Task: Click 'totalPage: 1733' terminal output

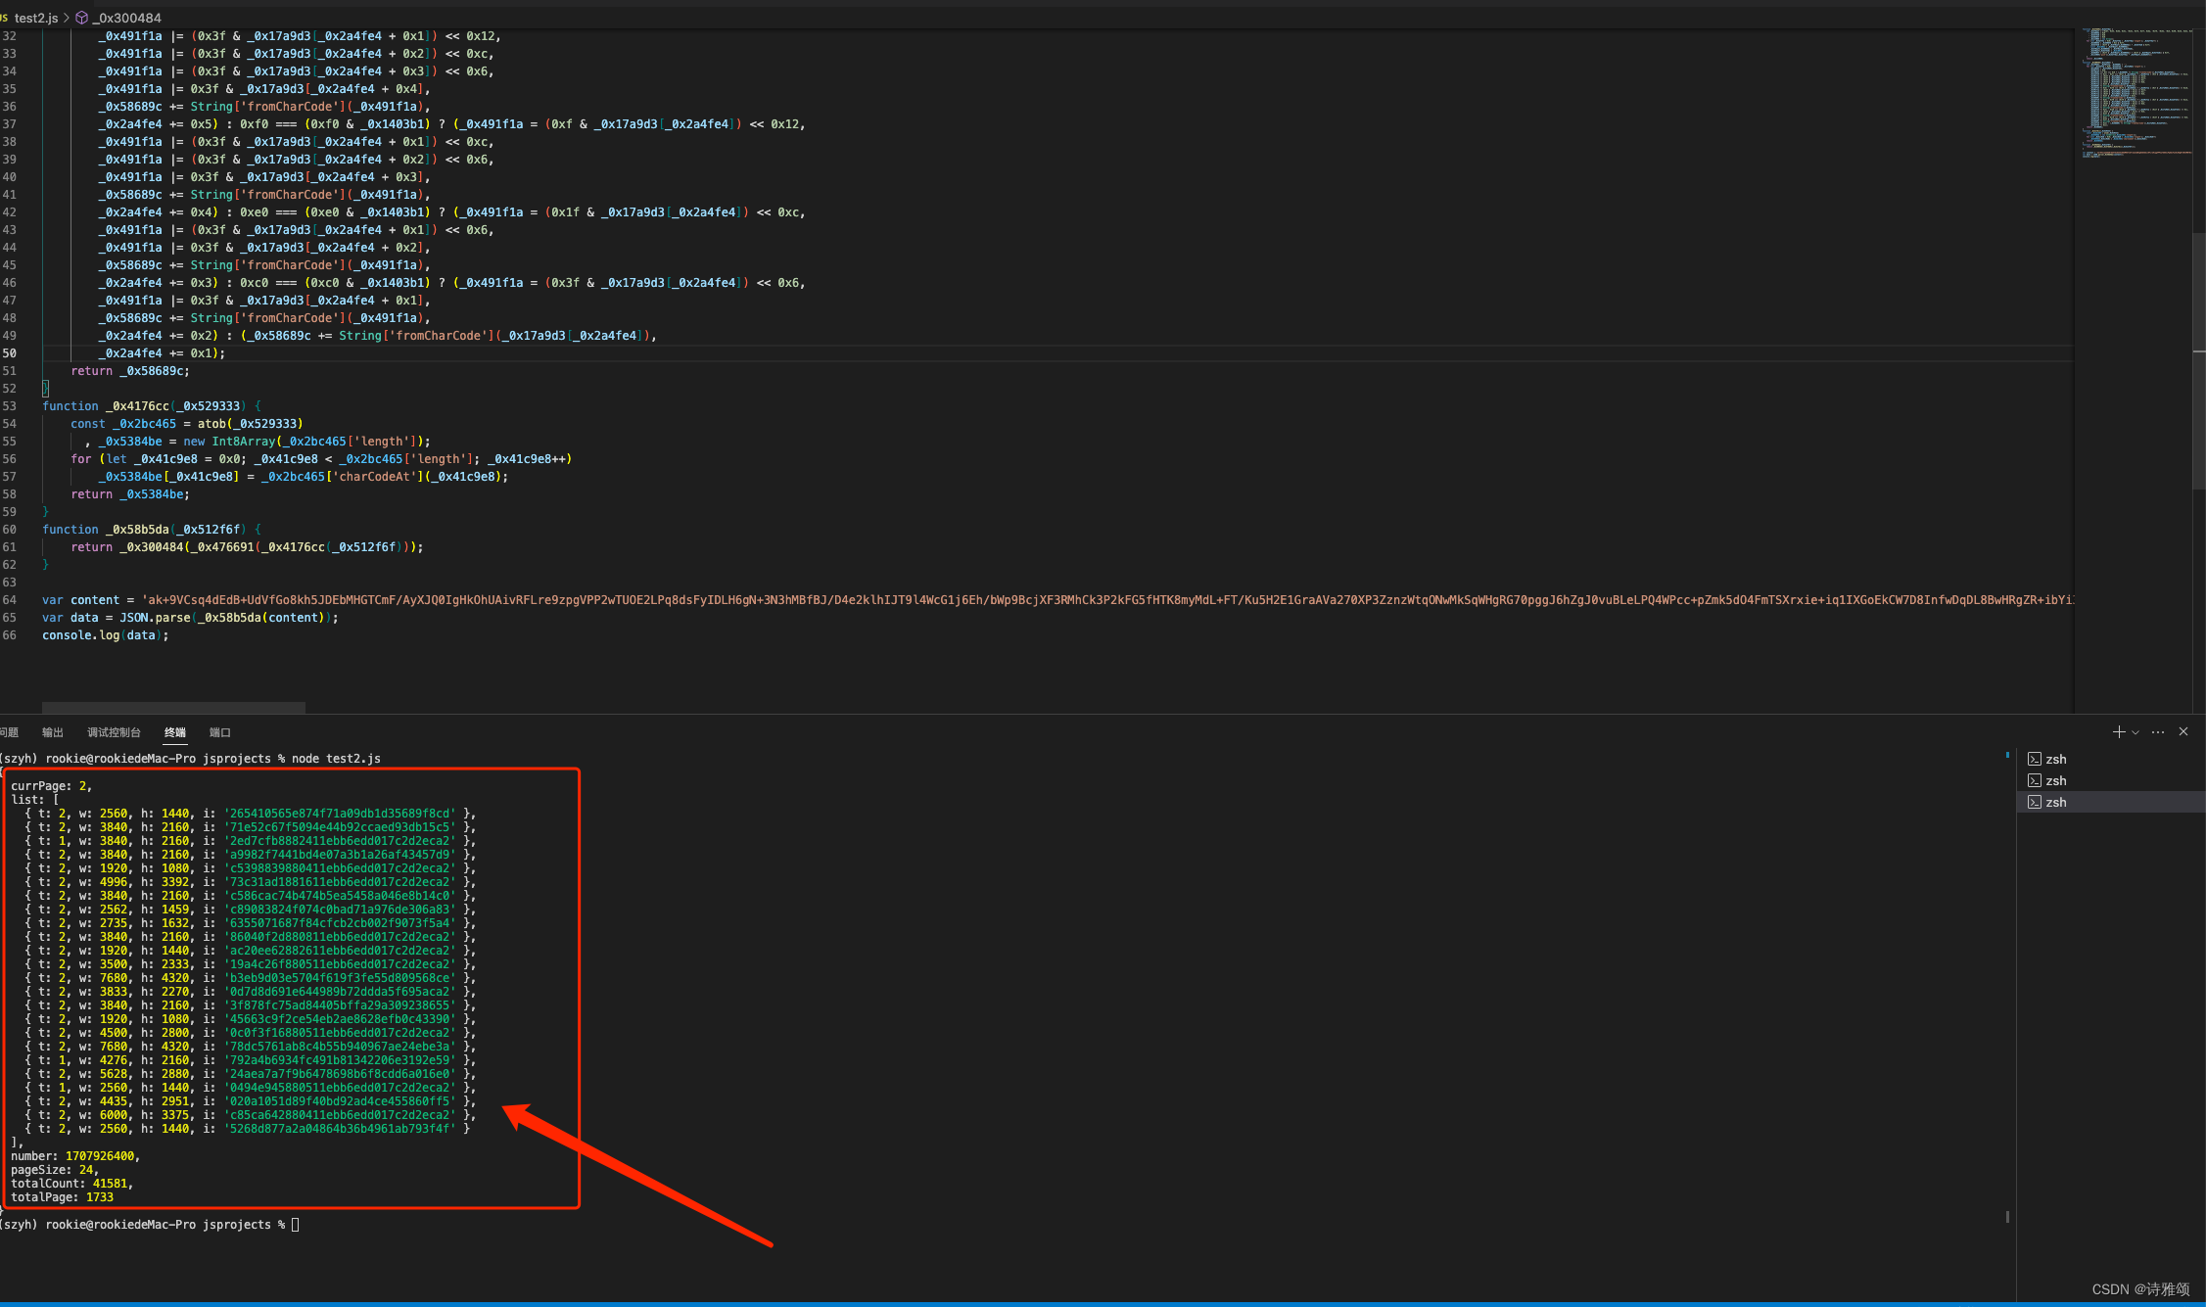Action: [62, 1197]
